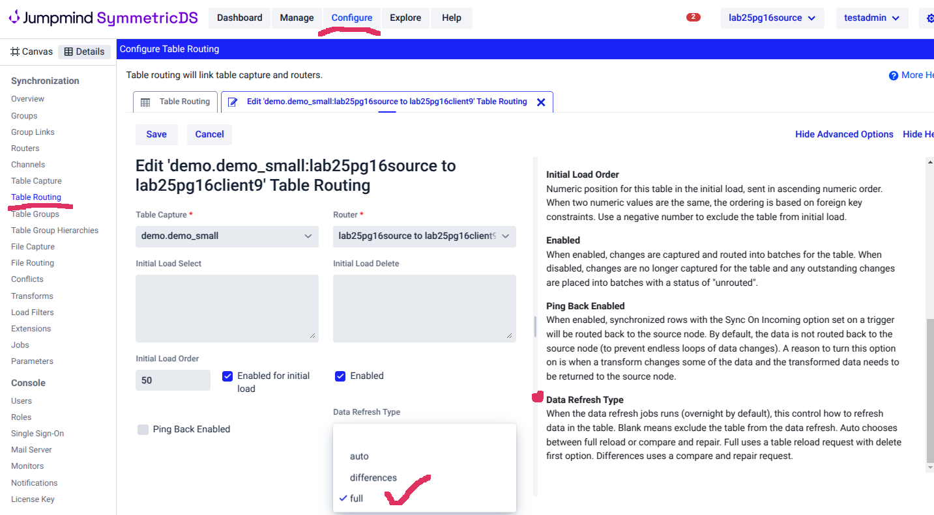
Task: Open the notifications badge showing 2
Action: [x=693, y=18]
